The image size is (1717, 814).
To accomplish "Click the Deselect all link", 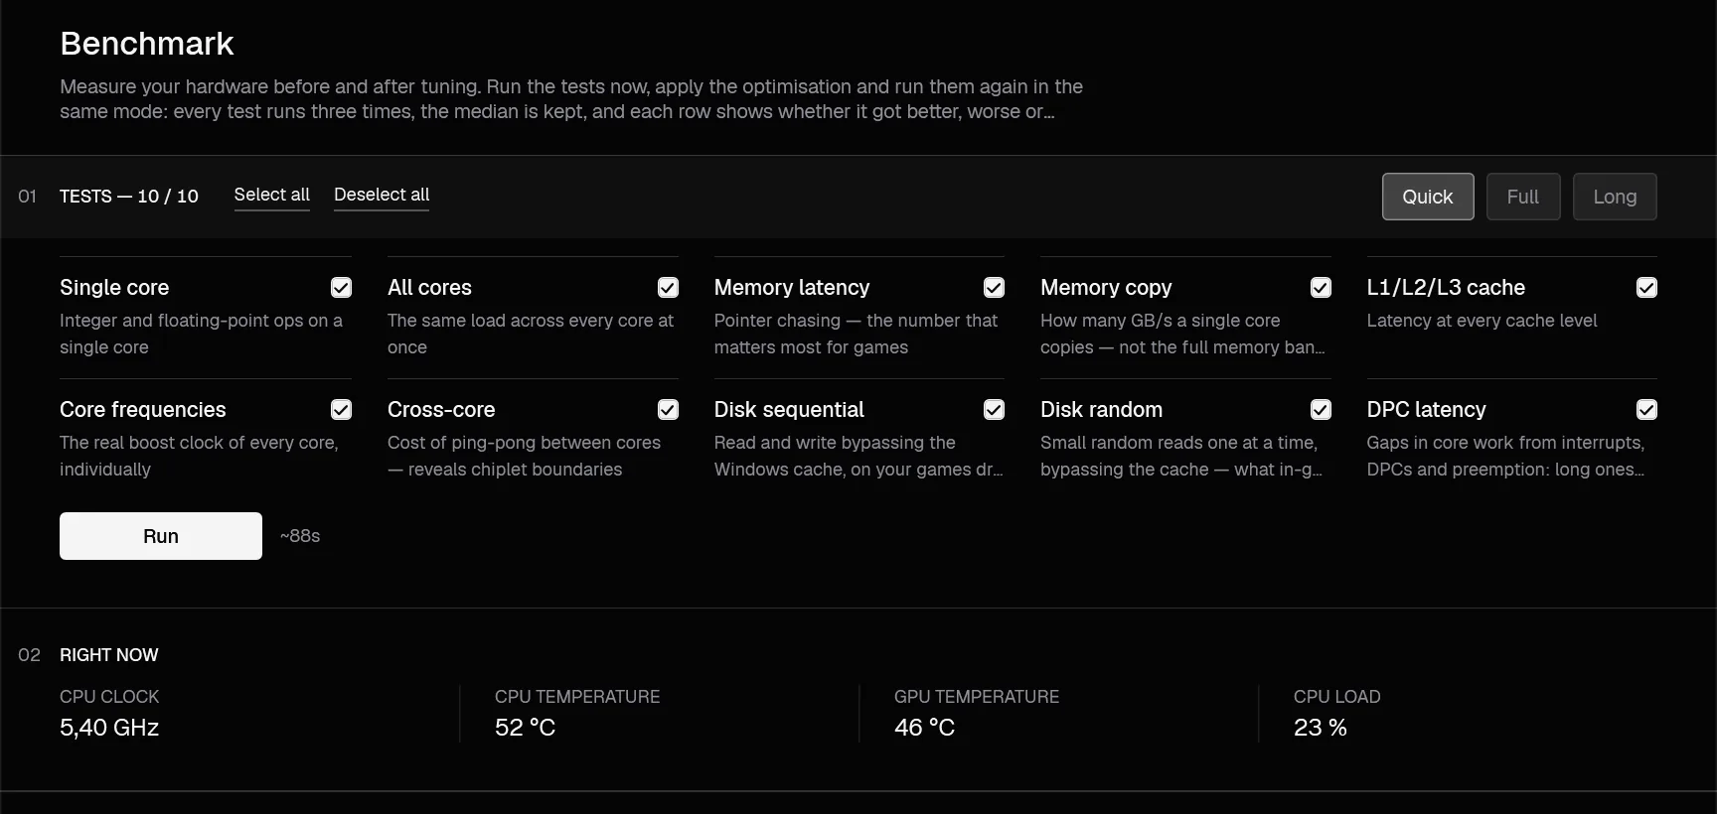I will point(382,195).
